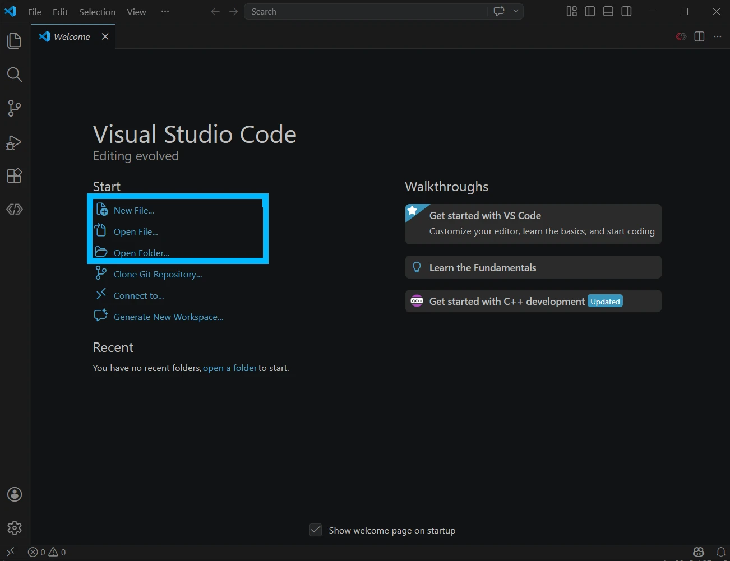Go forward with the right arrow
The image size is (730, 561).
233,12
